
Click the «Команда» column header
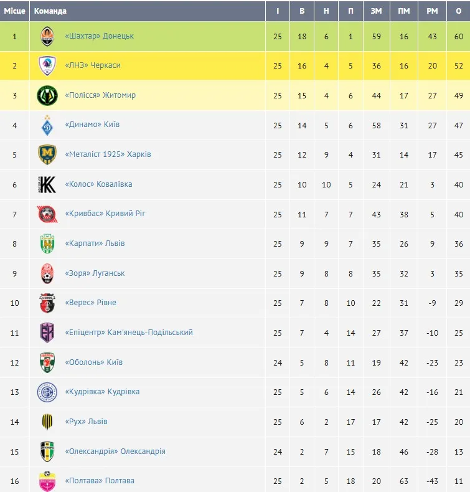coord(50,11)
